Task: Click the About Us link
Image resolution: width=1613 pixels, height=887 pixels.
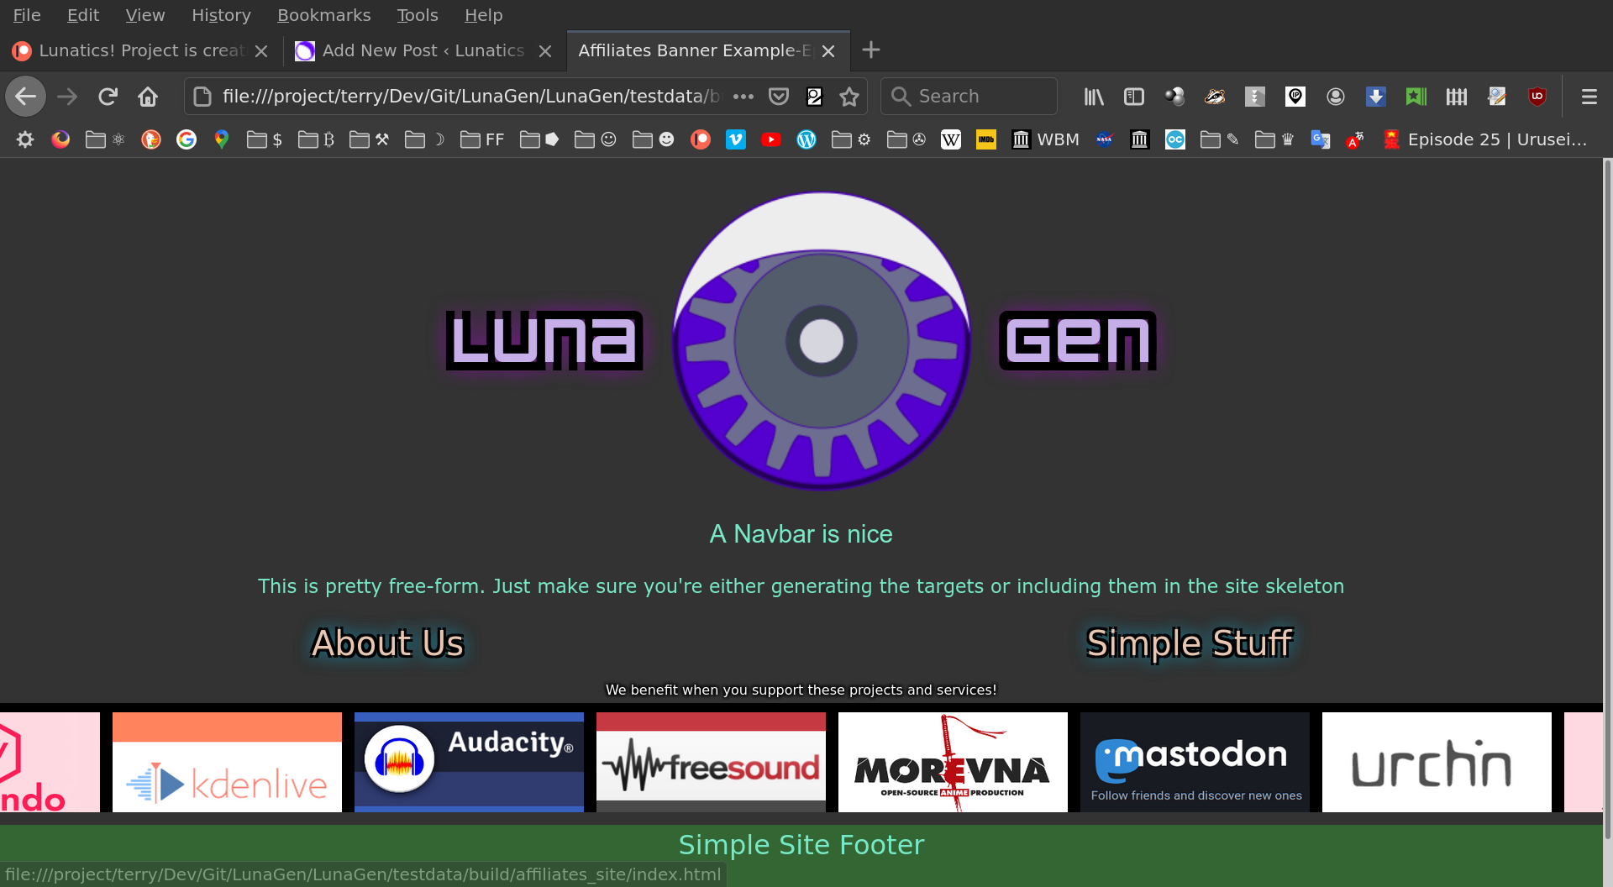Action: (x=387, y=643)
